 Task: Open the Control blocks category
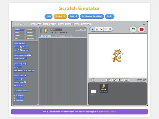[x=31, y=30]
